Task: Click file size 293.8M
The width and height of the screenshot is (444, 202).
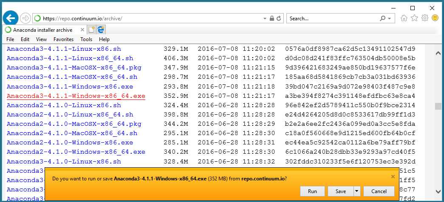Action: [x=176, y=87]
